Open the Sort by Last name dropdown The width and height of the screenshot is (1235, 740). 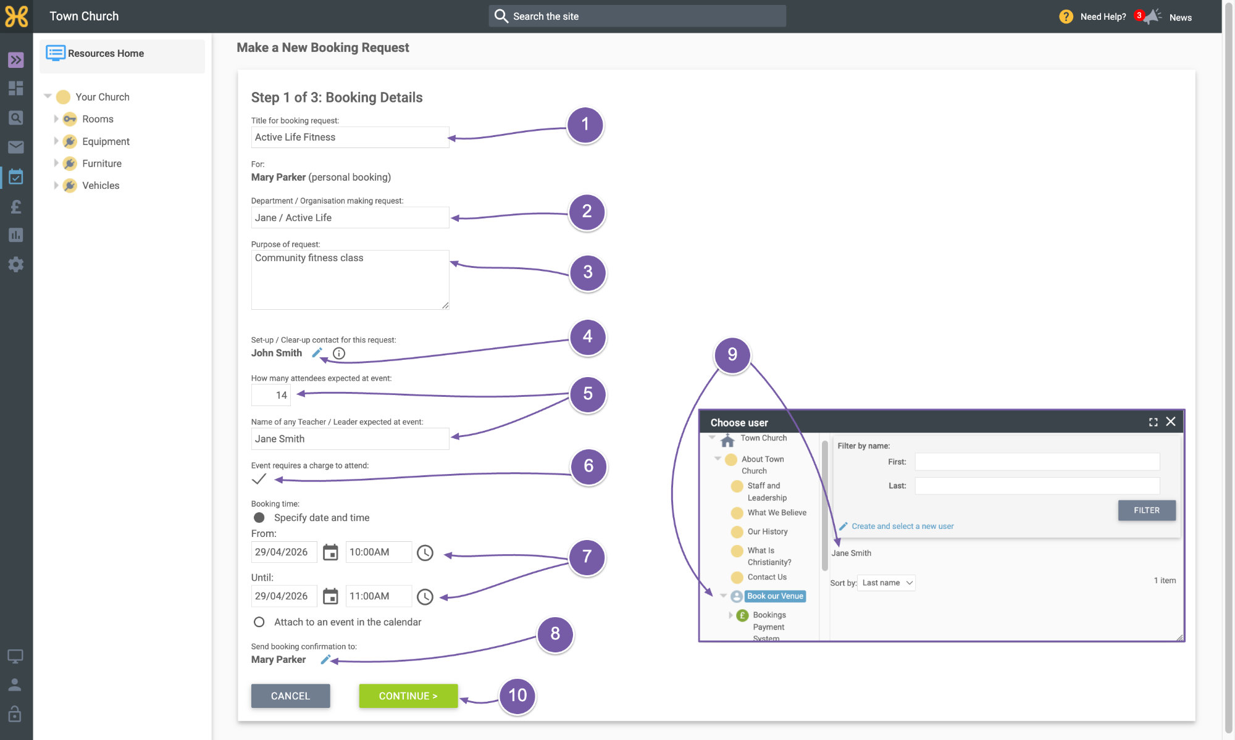coord(887,583)
